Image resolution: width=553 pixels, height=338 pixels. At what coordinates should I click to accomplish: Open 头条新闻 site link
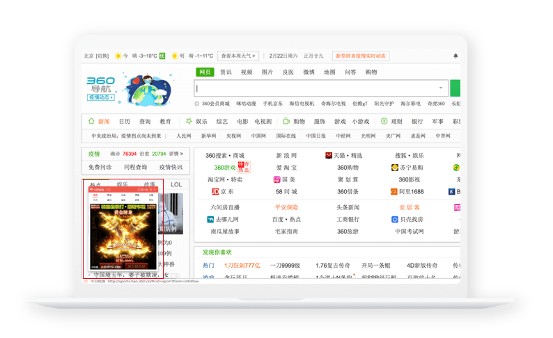tap(348, 207)
